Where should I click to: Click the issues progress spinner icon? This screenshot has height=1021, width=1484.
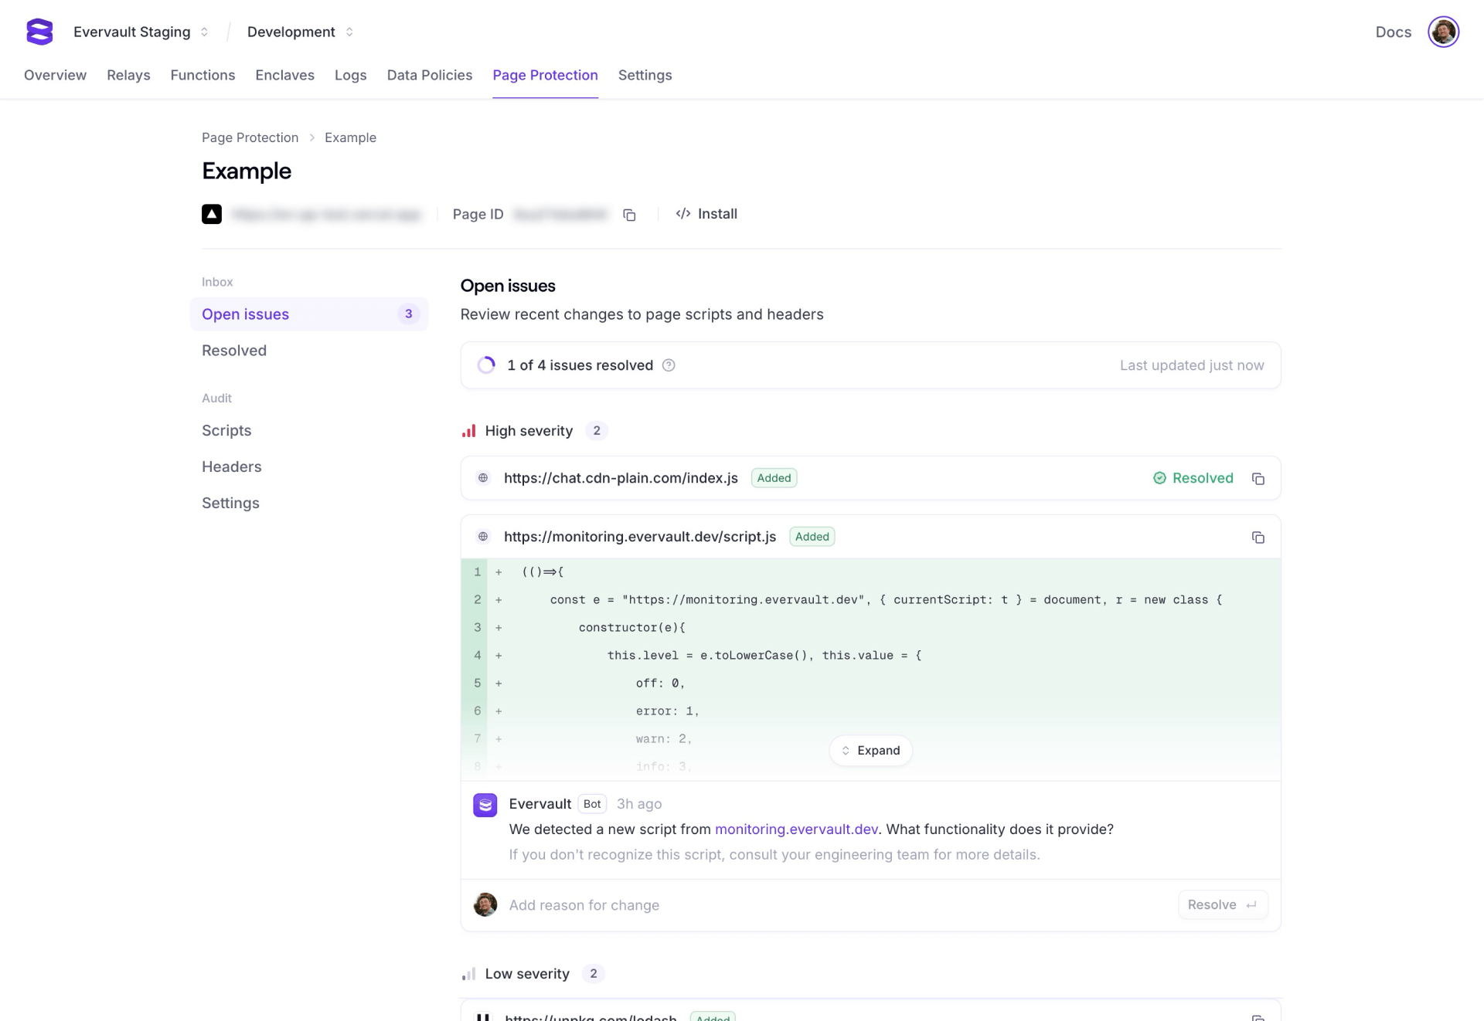pos(486,365)
